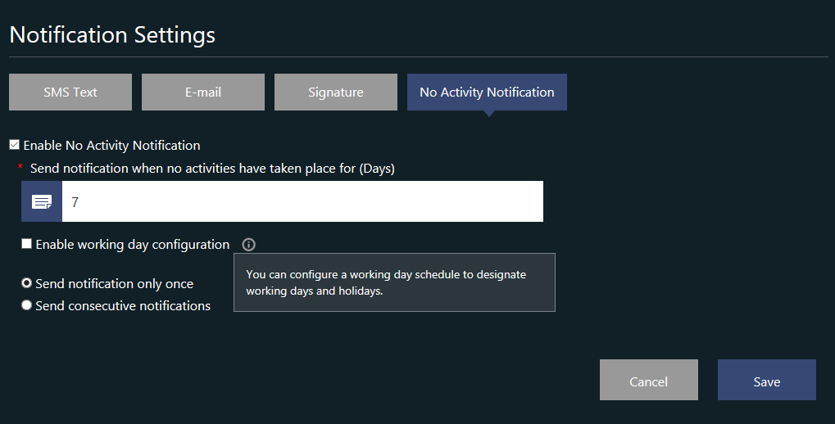835x424 pixels.
Task: Save the notification settings
Action: [767, 380]
